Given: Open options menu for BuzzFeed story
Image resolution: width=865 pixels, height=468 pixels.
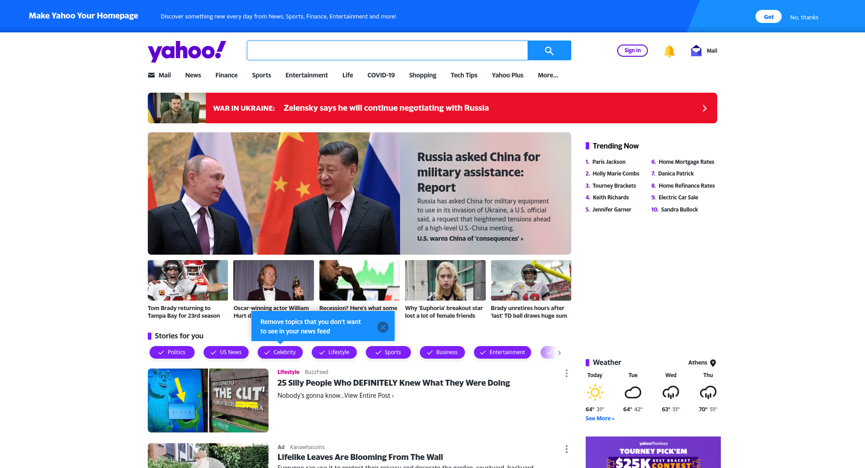Looking at the screenshot, I should (x=566, y=373).
